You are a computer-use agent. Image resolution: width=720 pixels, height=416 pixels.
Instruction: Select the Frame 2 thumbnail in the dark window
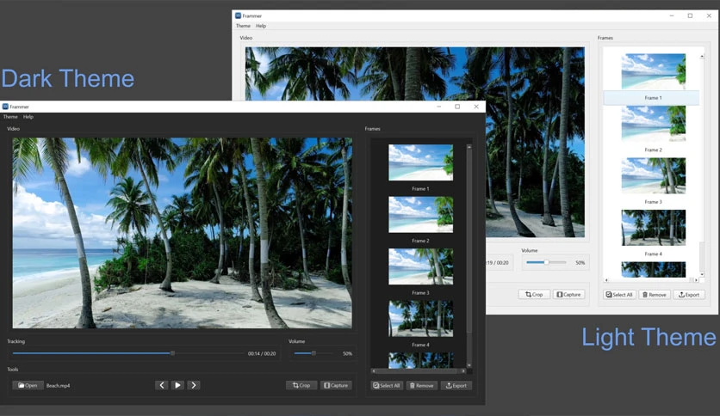(x=420, y=214)
